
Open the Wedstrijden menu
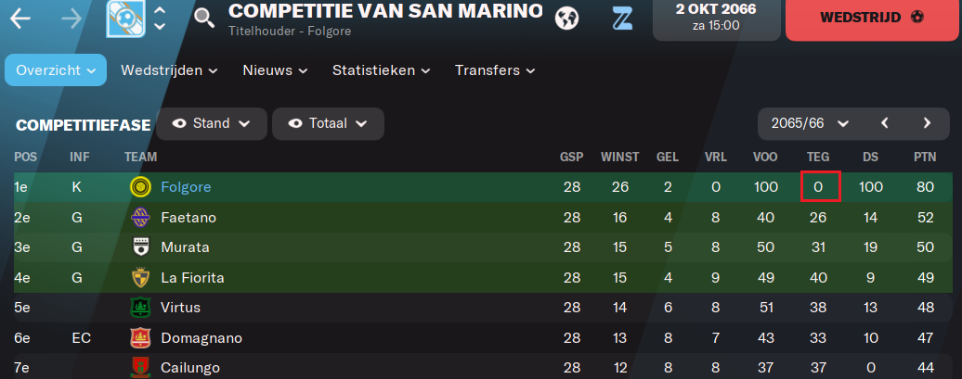point(169,70)
